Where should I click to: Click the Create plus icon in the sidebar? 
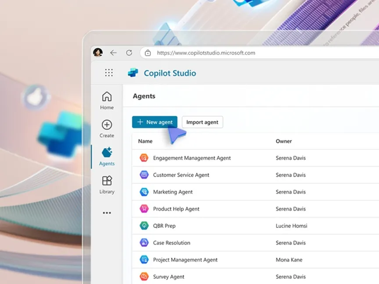(107, 124)
